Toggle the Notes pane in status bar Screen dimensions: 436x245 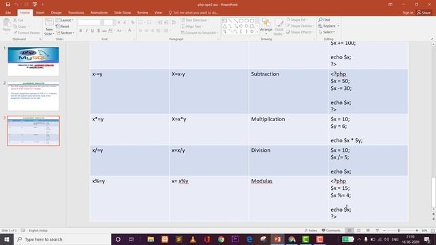pos(311,231)
